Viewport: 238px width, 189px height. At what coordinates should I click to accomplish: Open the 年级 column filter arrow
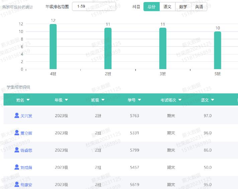(66, 100)
